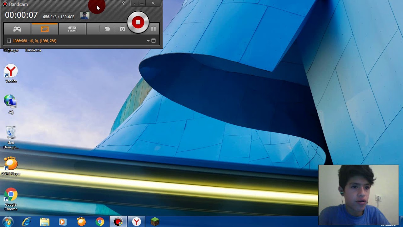
Task: Click the 00:00:07 recording timer
Action: tap(21, 15)
